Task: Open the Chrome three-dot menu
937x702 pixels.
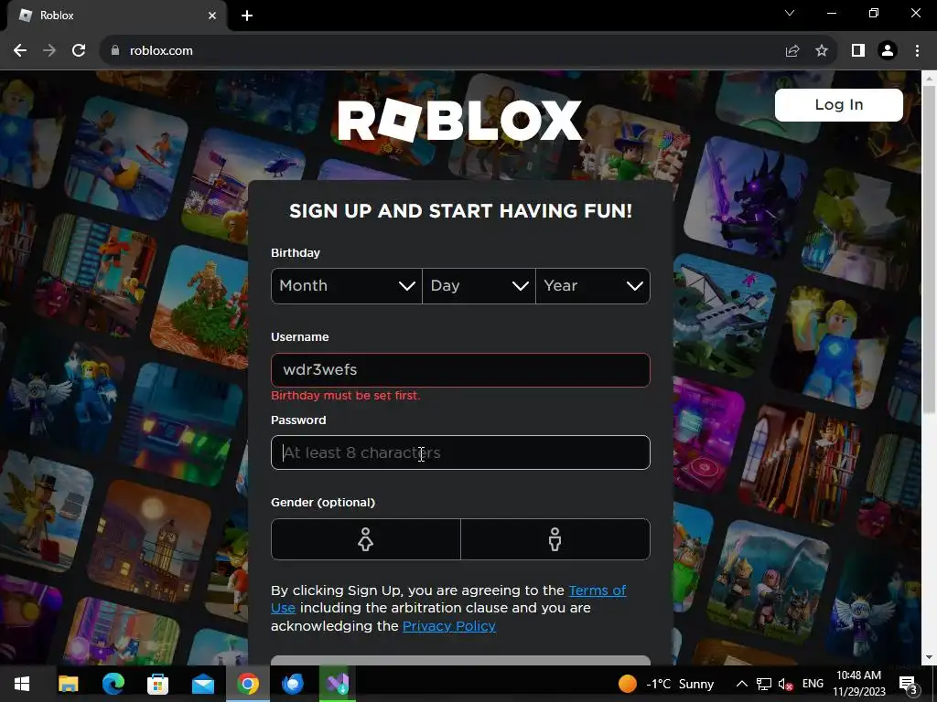Action: tap(917, 51)
